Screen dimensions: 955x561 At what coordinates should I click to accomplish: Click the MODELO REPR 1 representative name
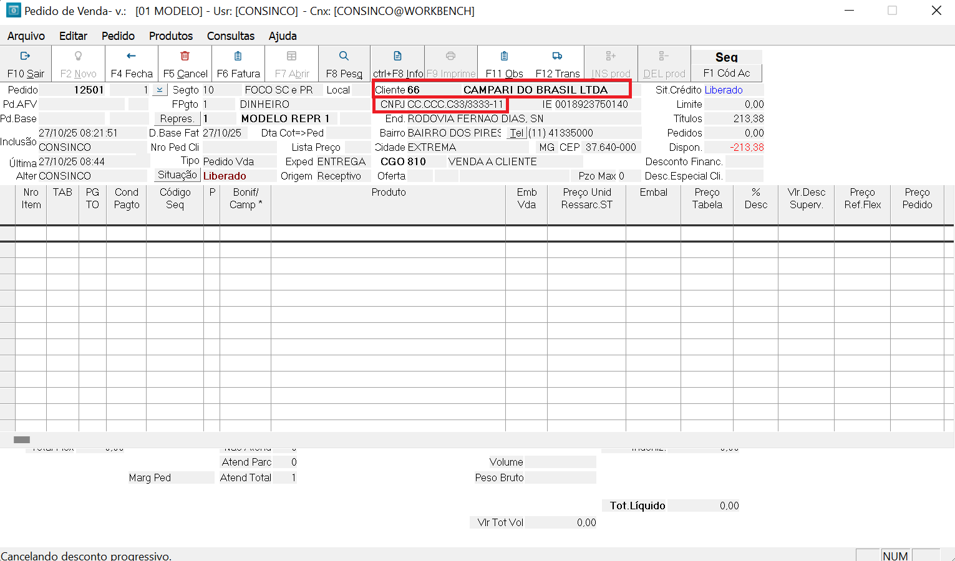tap(285, 118)
